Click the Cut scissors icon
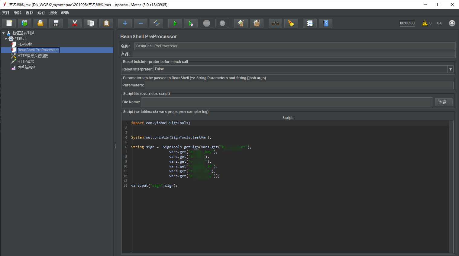 point(75,23)
